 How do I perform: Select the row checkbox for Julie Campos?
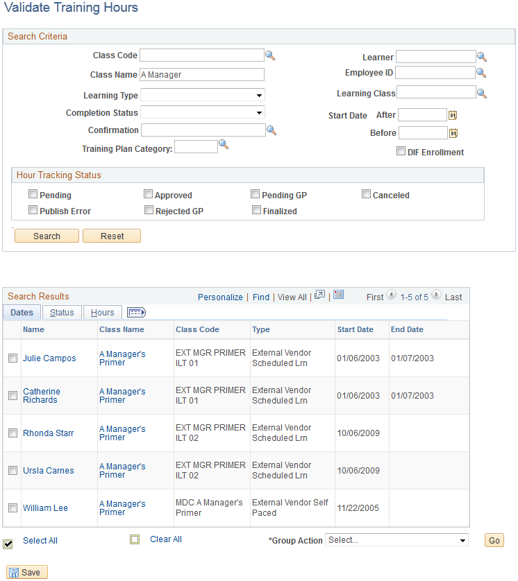pos(12,358)
